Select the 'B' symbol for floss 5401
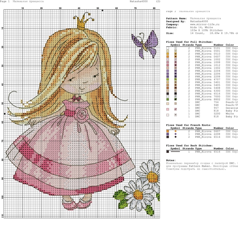The width and height of the screenshot is (238, 227). (x=176, y=82)
